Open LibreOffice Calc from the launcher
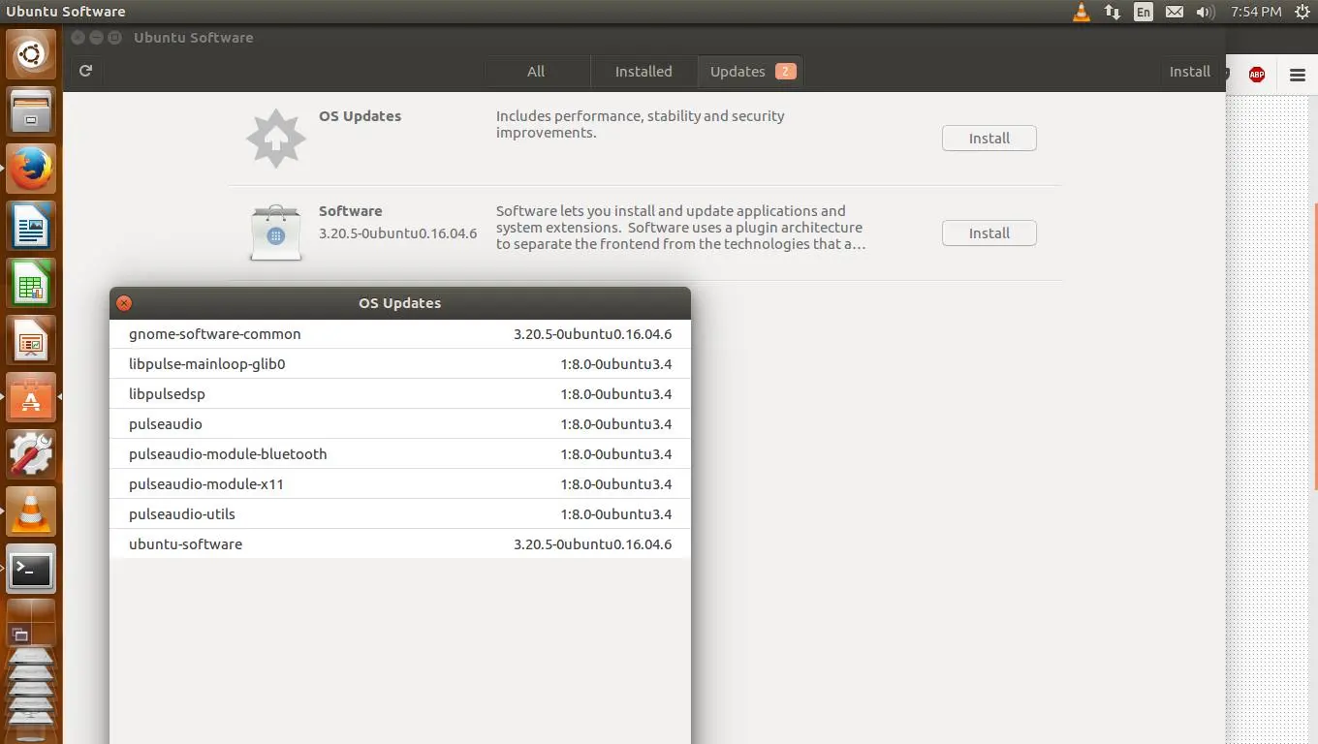Screen dimensions: 1318x744 click(x=32, y=283)
